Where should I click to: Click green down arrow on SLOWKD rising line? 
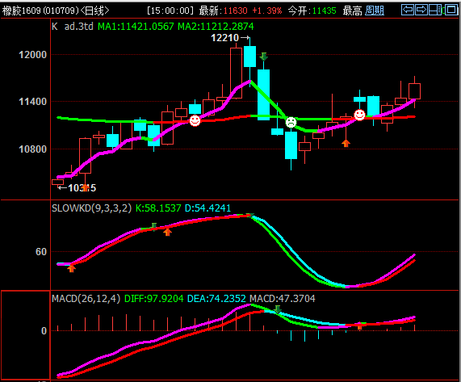pos(153,227)
